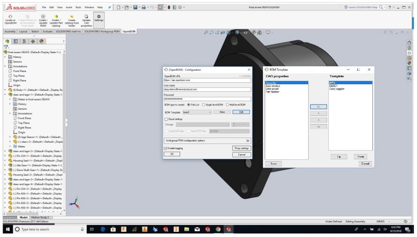The height and width of the screenshot is (237, 417).
Task: Click Create / Update BOM icon
Action: point(43,17)
